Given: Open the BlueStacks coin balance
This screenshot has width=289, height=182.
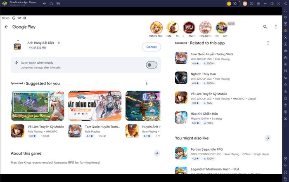Looking at the screenshot, I should click(232, 3).
